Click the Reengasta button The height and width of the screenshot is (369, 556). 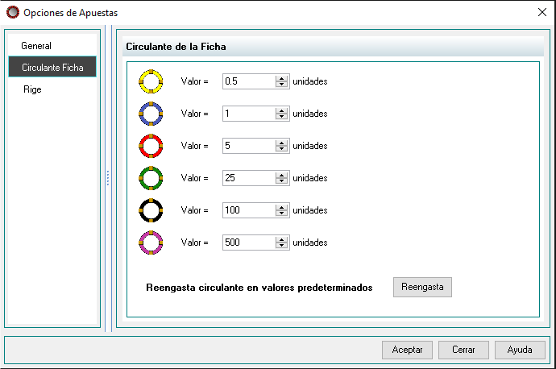coord(422,287)
